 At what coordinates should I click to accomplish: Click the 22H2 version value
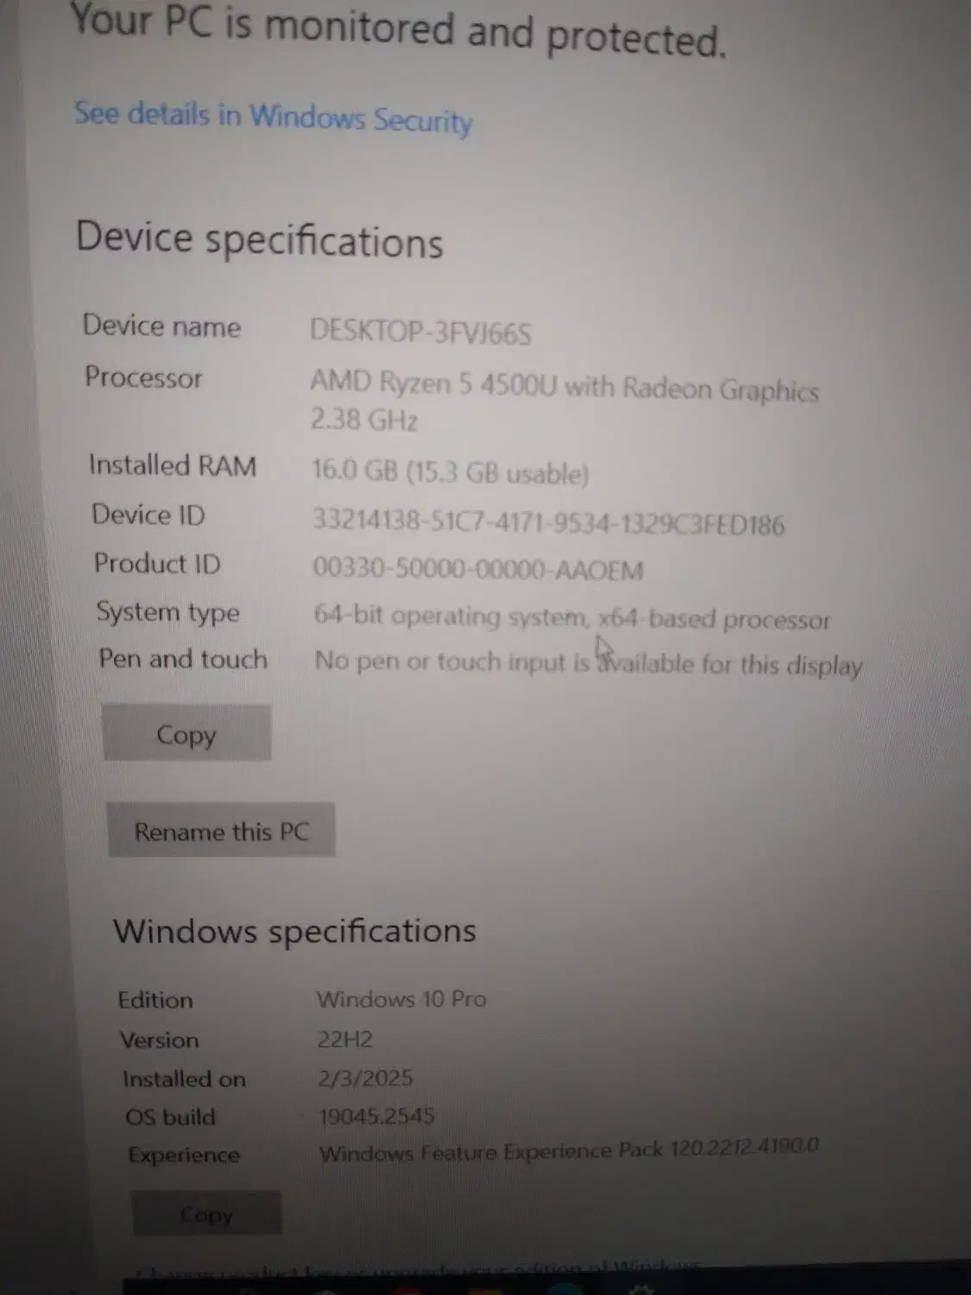point(344,1039)
